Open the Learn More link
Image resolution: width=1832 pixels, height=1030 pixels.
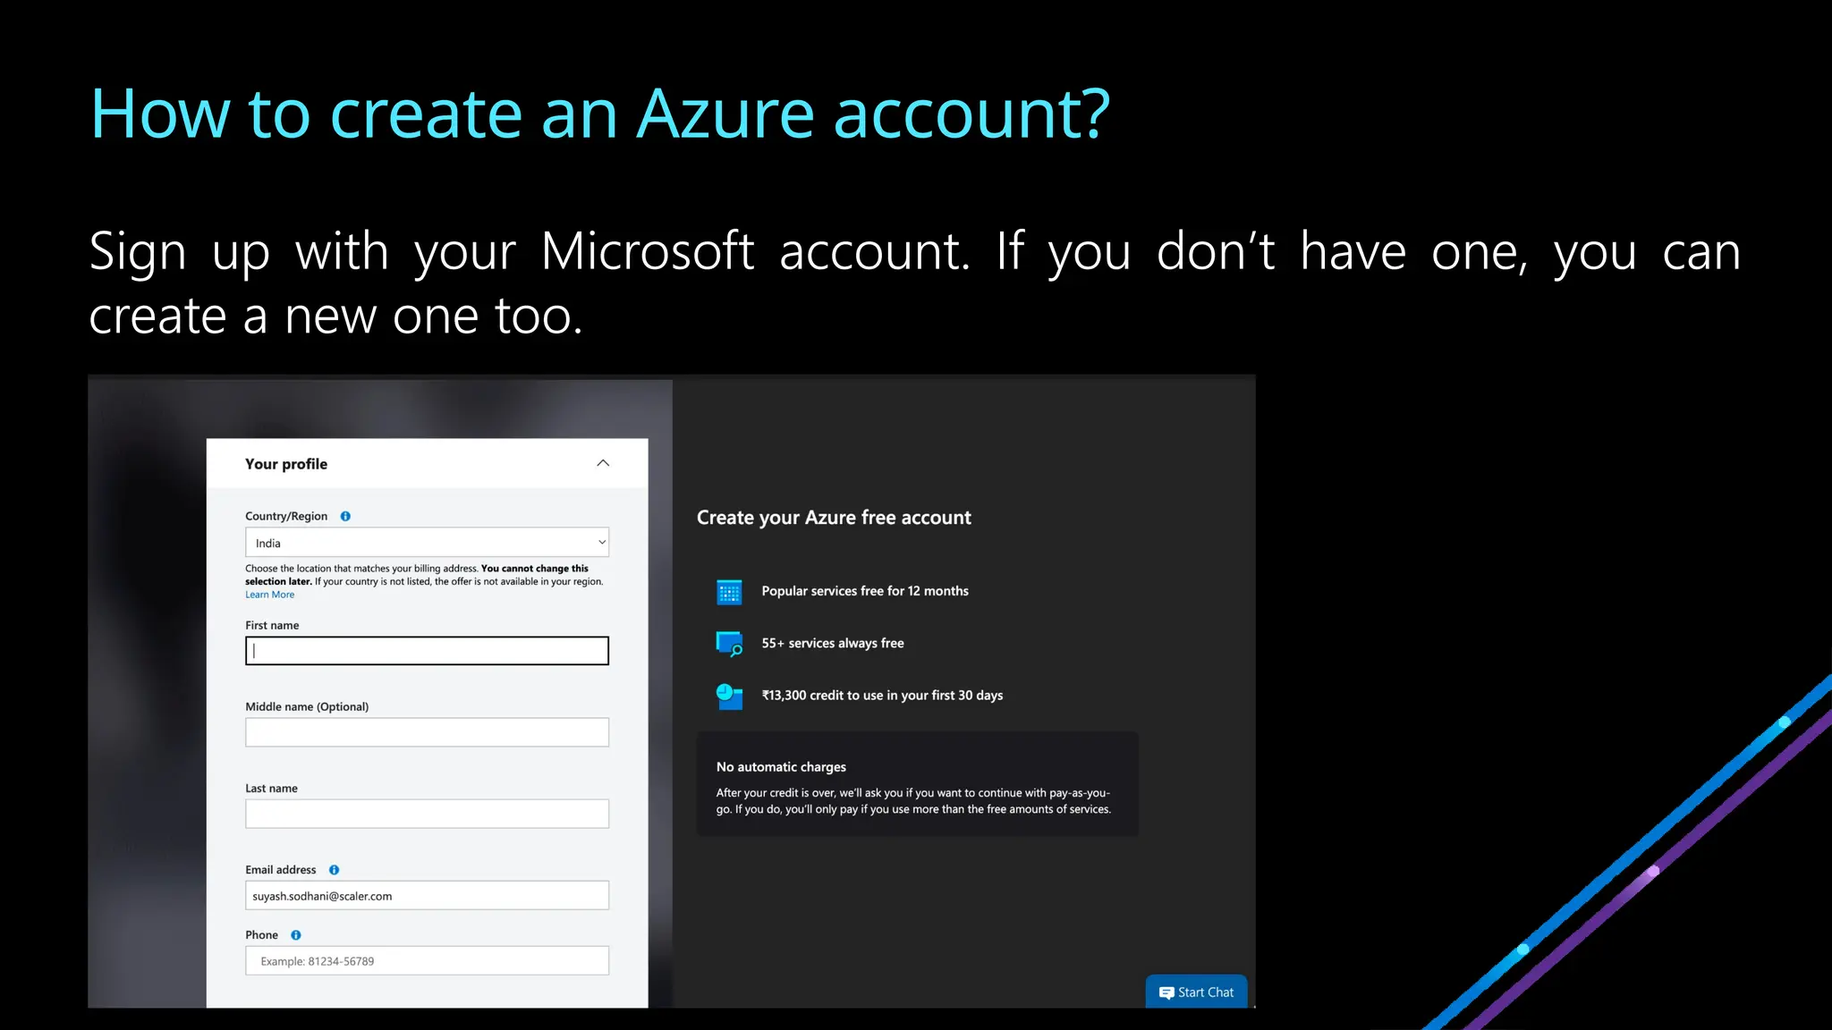[x=270, y=595]
